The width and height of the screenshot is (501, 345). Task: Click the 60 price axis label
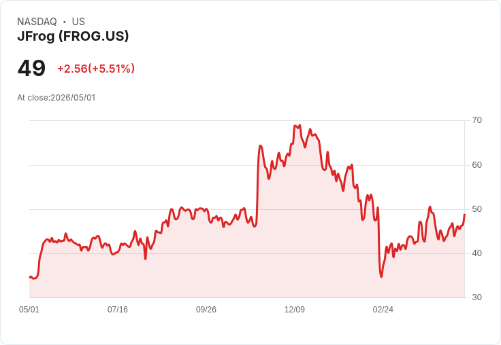point(476,165)
